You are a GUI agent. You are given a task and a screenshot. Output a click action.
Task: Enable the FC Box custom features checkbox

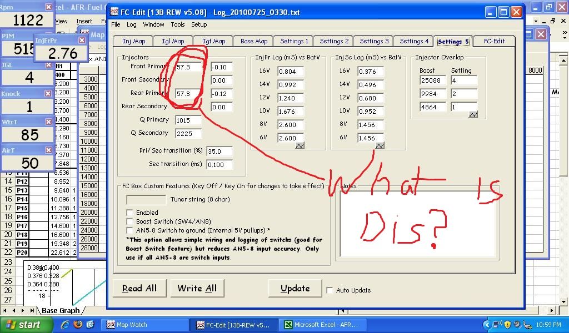(129, 213)
